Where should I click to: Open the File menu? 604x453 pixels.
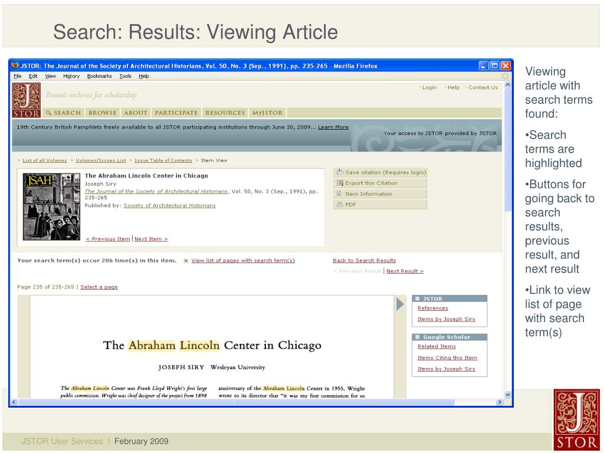[x=18, y=76]
